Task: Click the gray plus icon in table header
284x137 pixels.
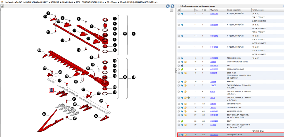Action: click(179, 10)
